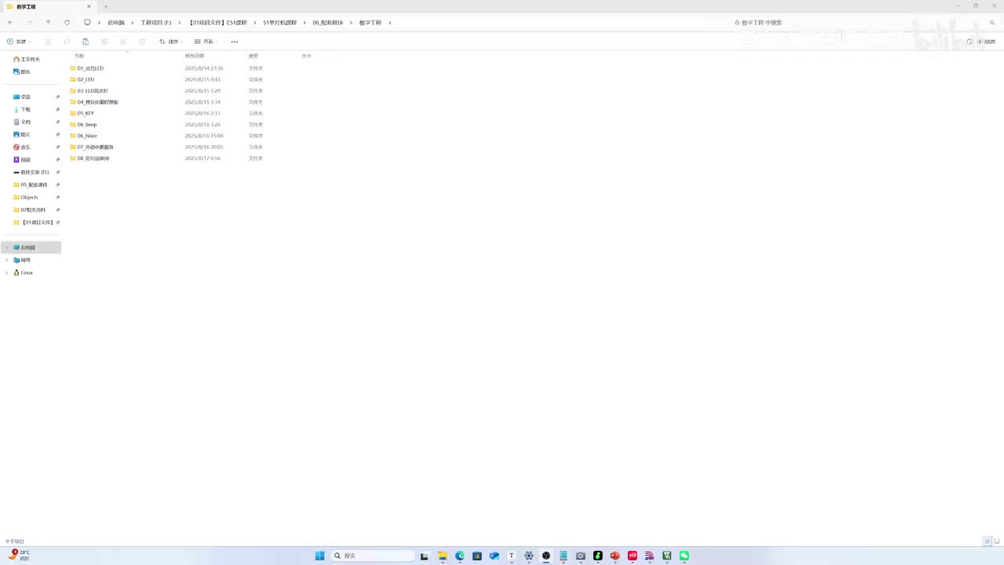Refresh the current folder view
1004x565 pixels.
tap(67, 23)
